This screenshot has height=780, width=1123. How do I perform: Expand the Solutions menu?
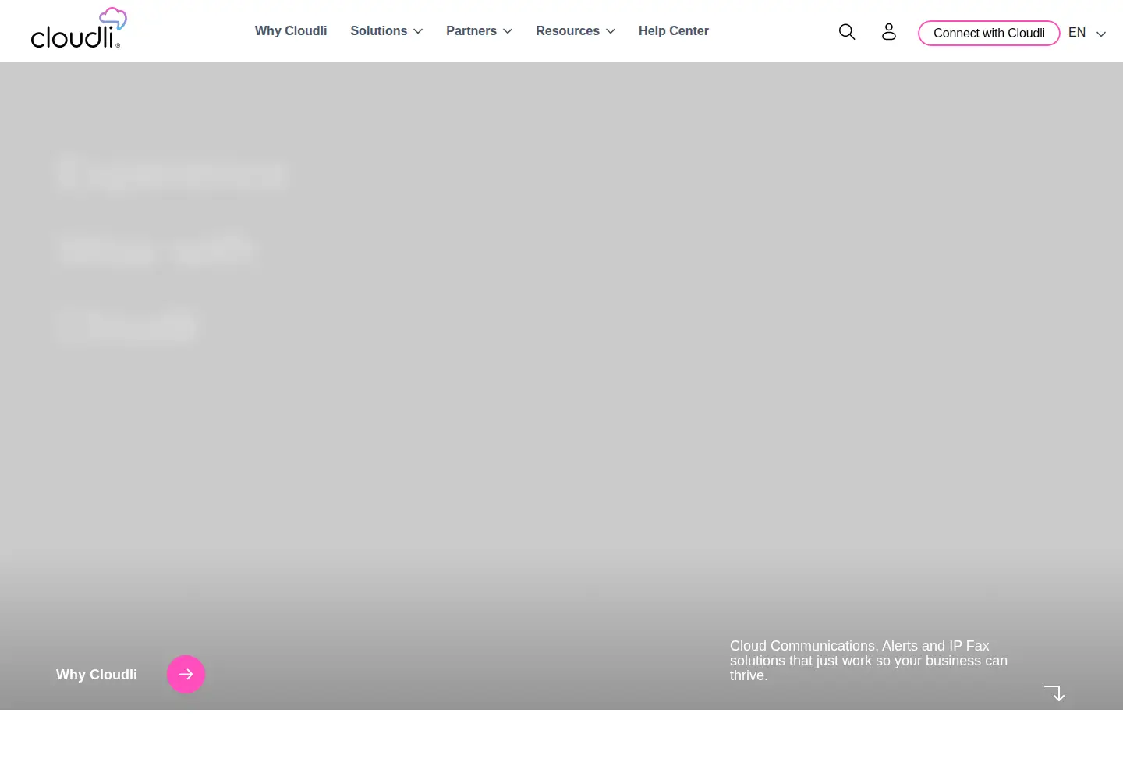pyautogui.click(x=386, y=31)
